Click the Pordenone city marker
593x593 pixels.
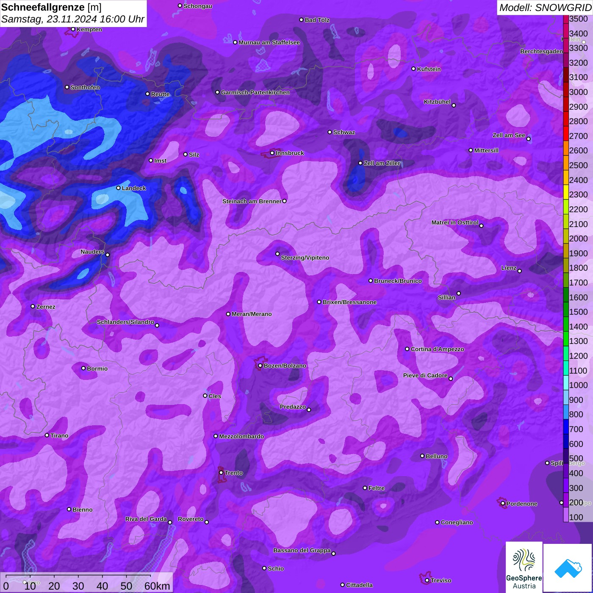[x=503, y=504]
